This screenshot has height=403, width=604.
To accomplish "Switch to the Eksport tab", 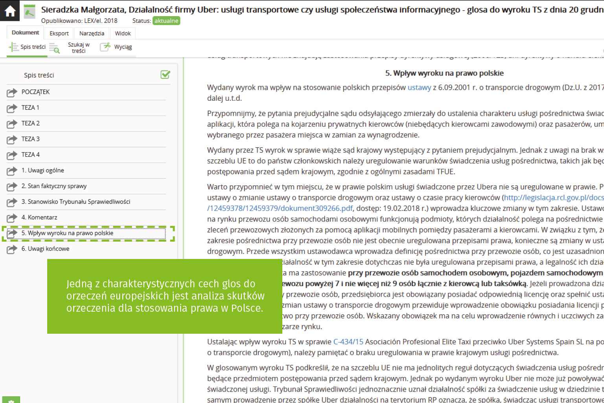I will [x=59, y=33].
